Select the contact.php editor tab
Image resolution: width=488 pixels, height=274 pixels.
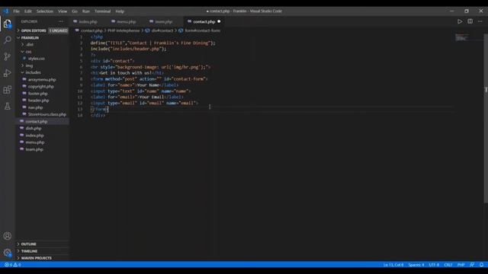(204, 22)
